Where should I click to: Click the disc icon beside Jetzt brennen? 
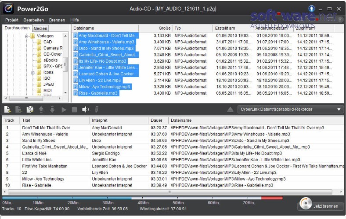pos(306,203)
